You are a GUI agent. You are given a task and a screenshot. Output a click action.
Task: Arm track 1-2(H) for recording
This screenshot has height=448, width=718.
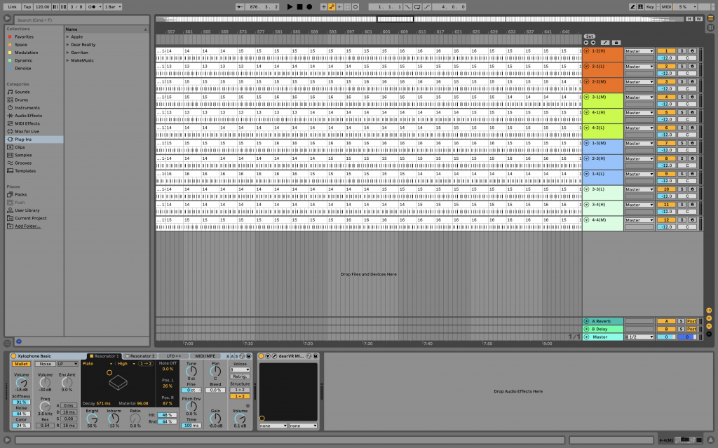point(691,51)
